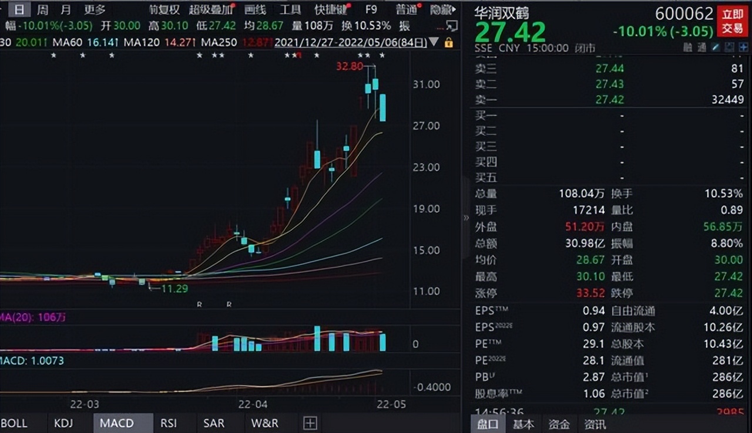Click the 快捷键 shortcut keys icon
The height and width of the screenshot is (433, 752).
329,9
